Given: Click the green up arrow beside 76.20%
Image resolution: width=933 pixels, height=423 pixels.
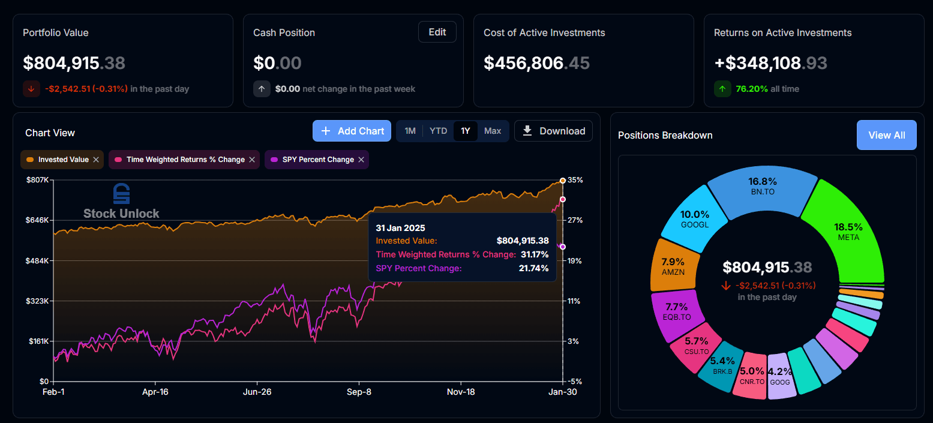Looking at the screenshot, I should [722, 89].
